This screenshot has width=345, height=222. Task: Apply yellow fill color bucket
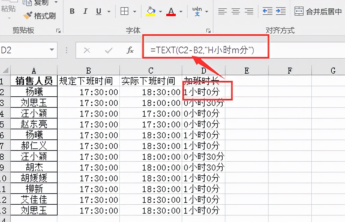[151, 11]
